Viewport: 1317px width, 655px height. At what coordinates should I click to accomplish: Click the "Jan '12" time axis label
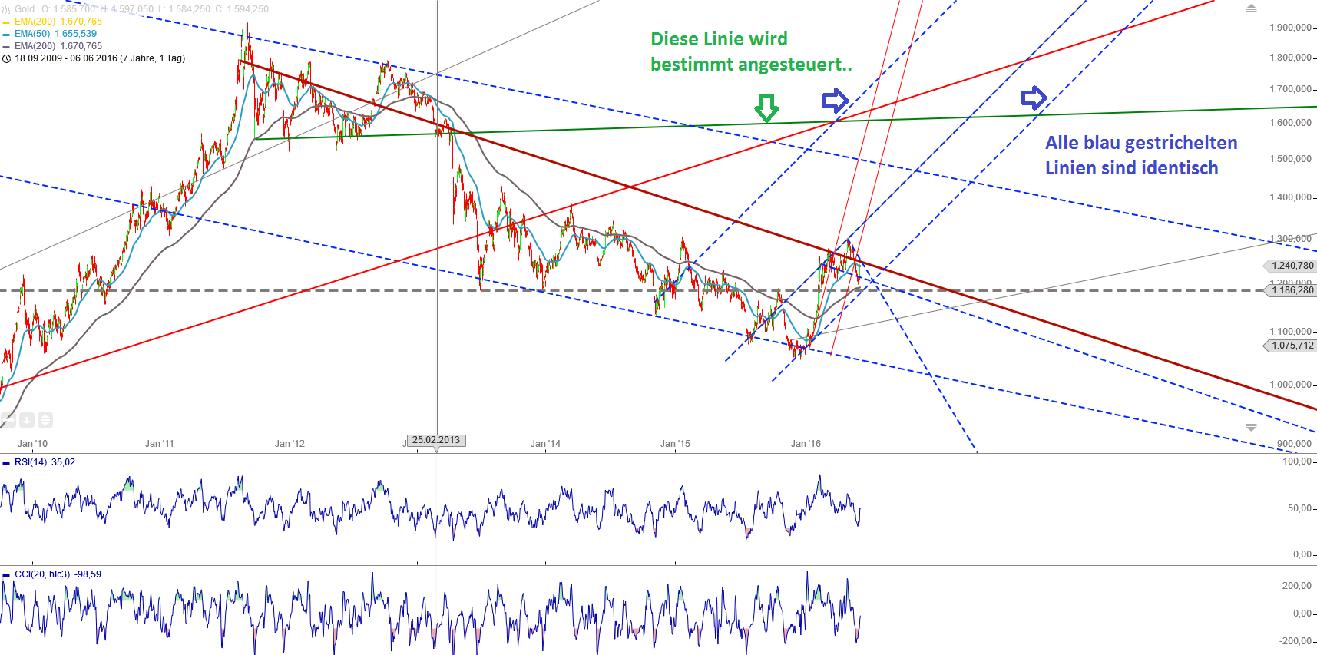coord(290,444)
